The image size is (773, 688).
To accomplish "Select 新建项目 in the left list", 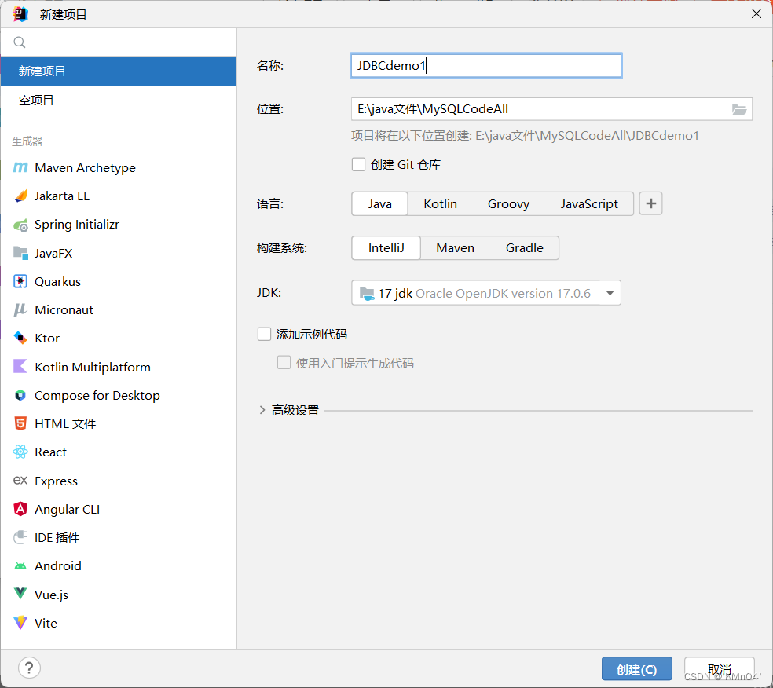I will tap(119, 71).
